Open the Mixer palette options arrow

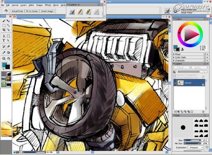point(207,54)
